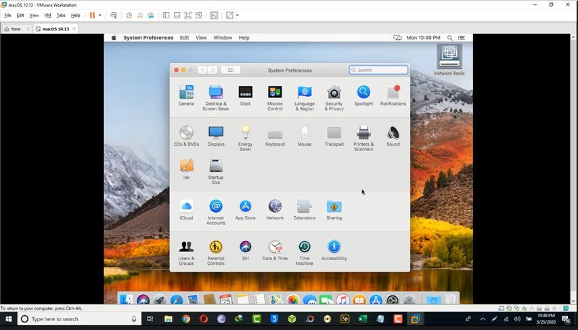The image size is (578, 330).
Task: Open Time Machine preferences
Action: tap(305, 253)
